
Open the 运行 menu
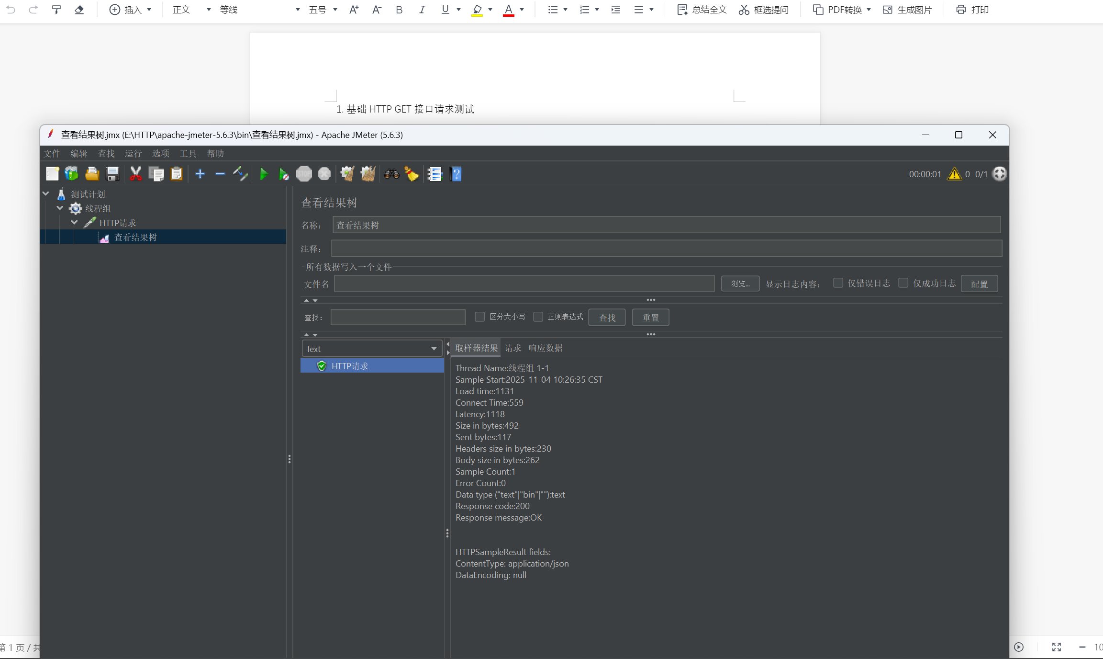[x=133, y=153]
